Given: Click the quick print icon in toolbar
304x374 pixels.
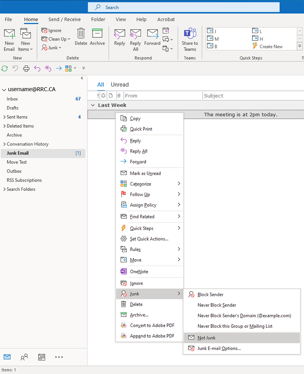Looking at the screenshot, I should click(26, 69).
